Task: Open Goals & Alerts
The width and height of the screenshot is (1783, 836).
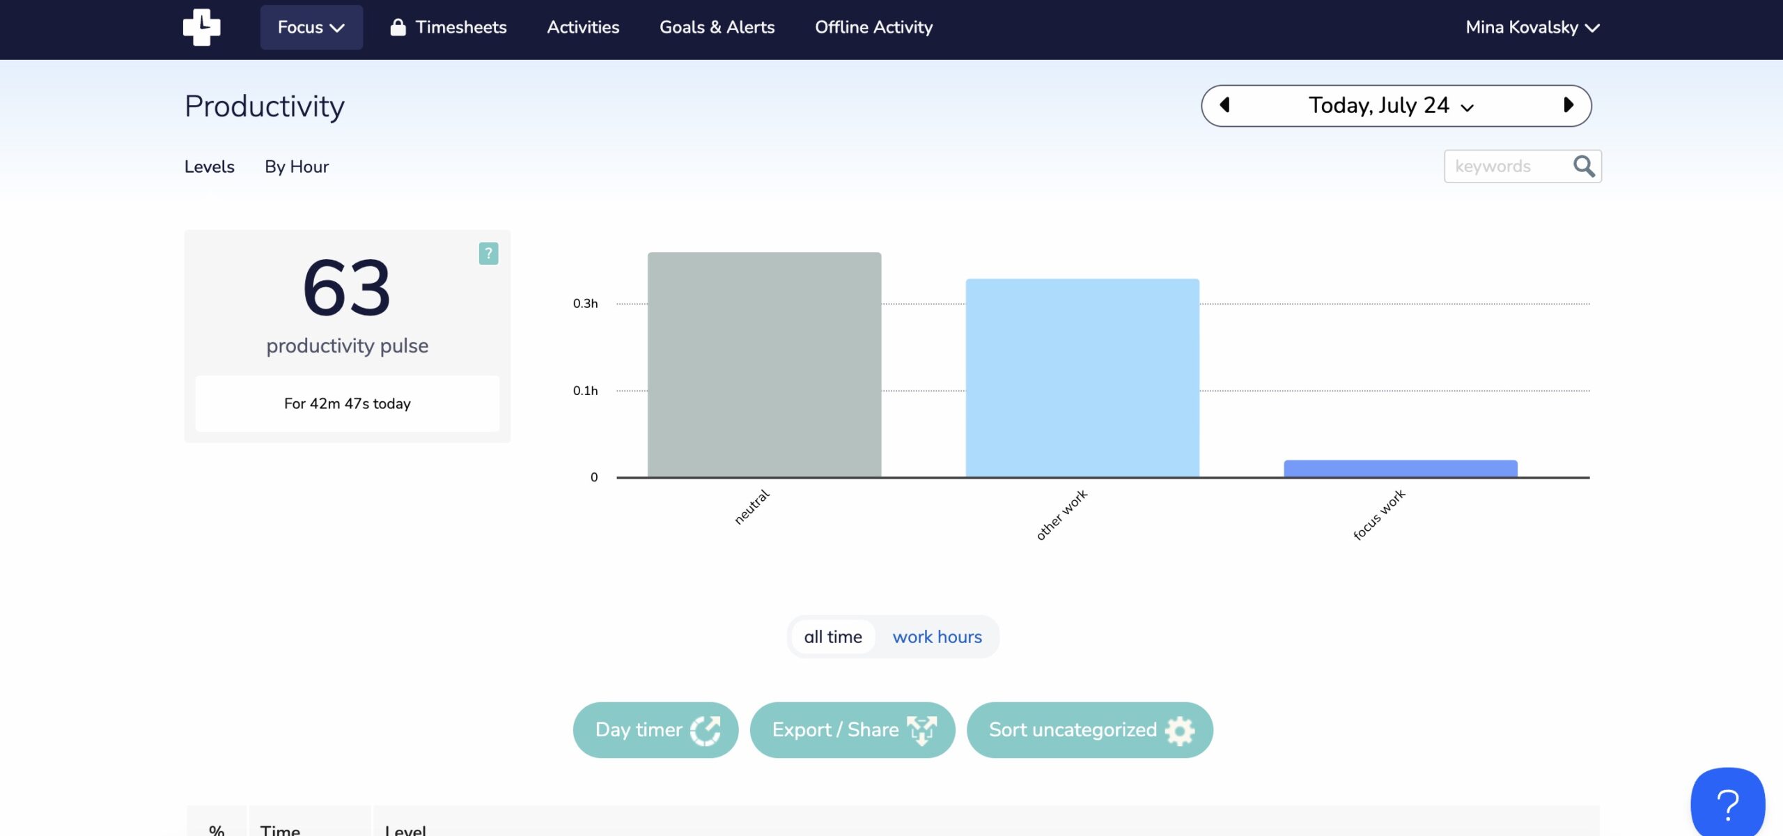Action: (717, 27)
